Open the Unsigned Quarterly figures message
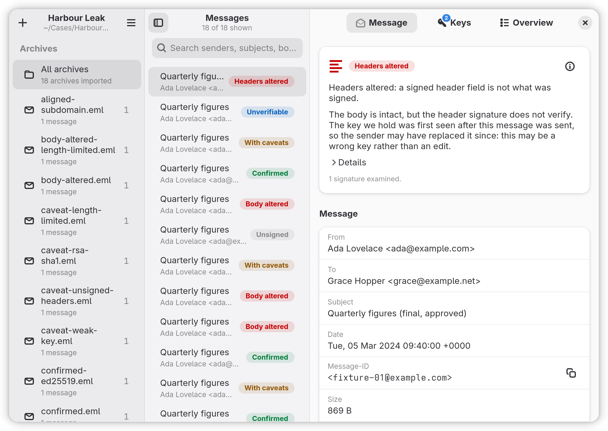 pos(227,235)
